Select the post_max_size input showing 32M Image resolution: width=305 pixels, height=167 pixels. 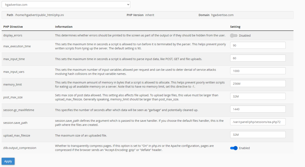[x=257, y=96]
